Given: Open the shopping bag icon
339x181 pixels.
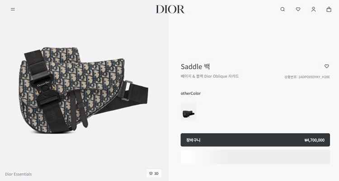Looking at the screenshot, I should 329,10.
